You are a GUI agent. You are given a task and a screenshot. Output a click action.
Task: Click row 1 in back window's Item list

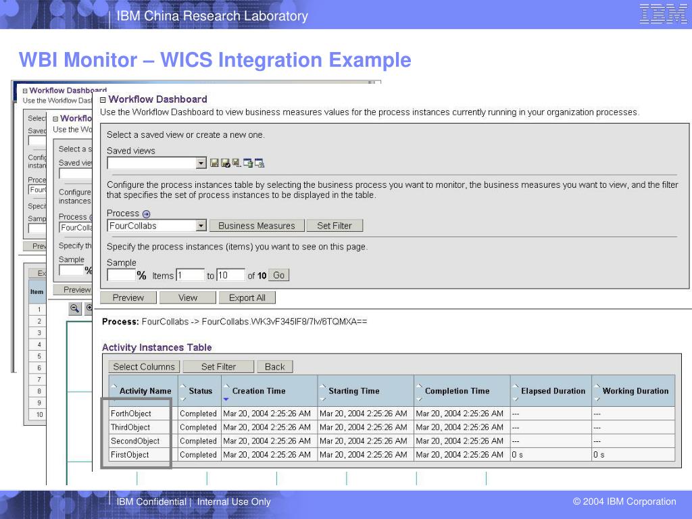tap(39, 310)
